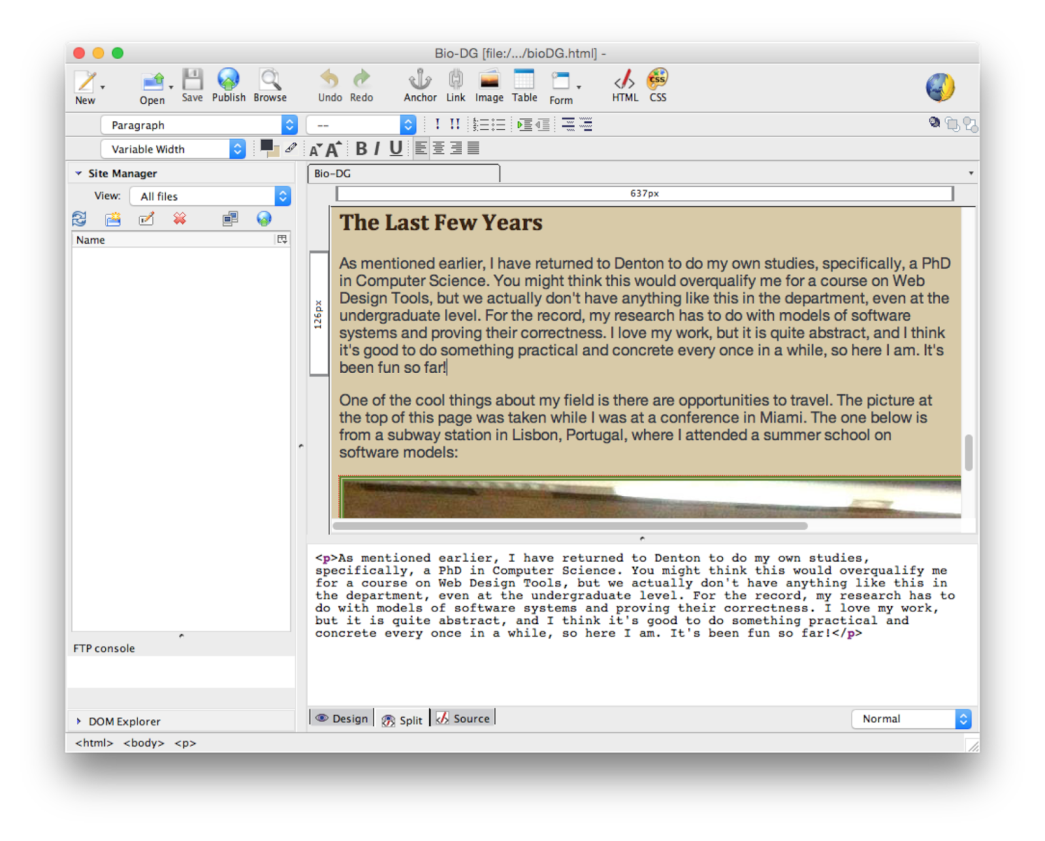Expand the DOM Explorer panel
This screenshot has width=1045, height=841.
(79, 721)
